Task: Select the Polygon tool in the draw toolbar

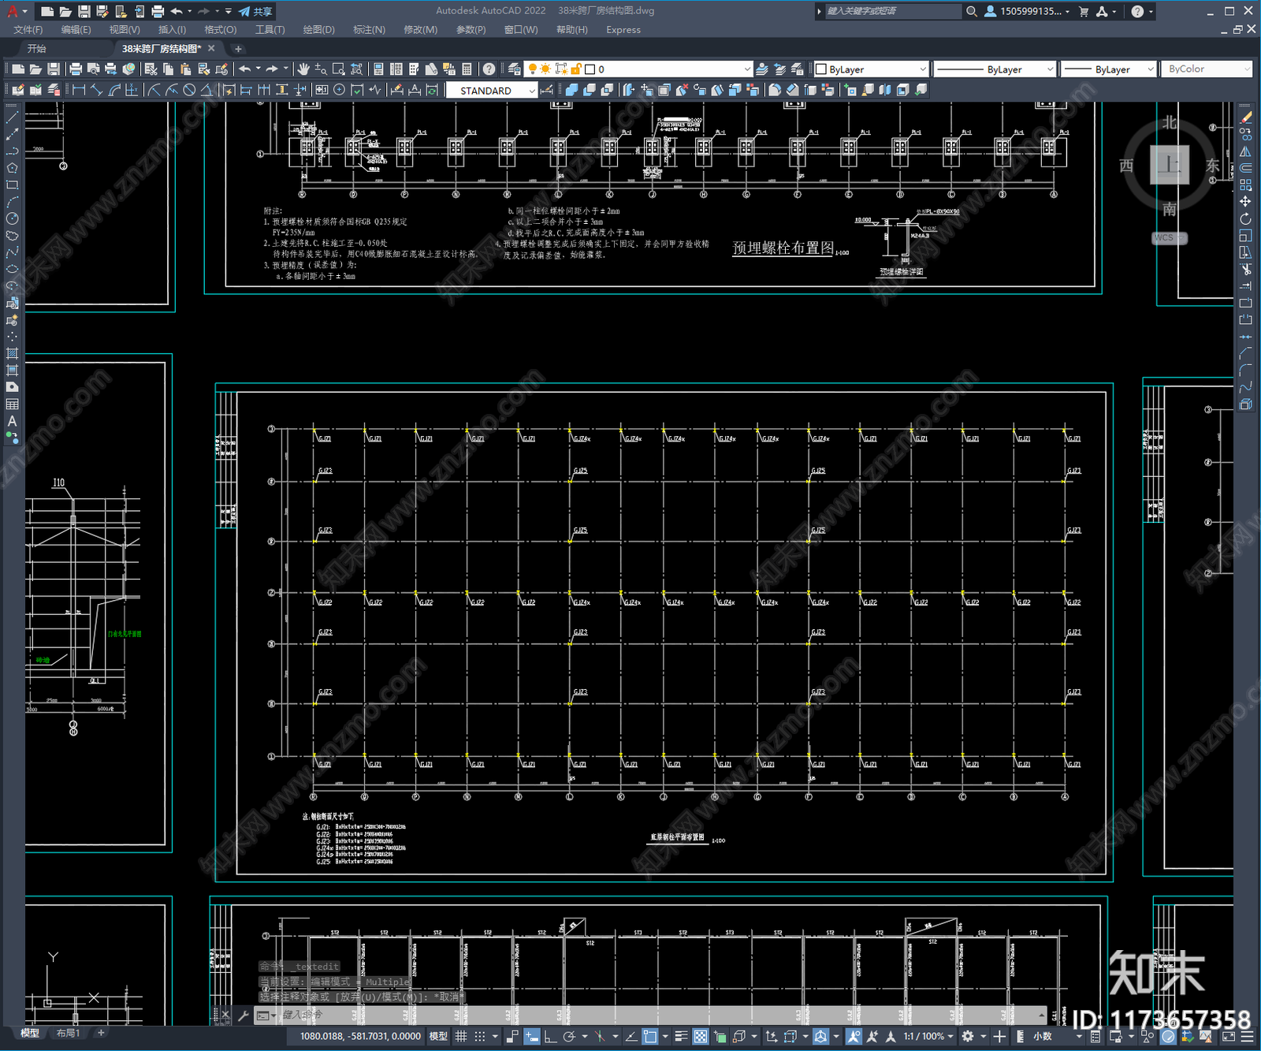Action: click(x=12, y=167)
